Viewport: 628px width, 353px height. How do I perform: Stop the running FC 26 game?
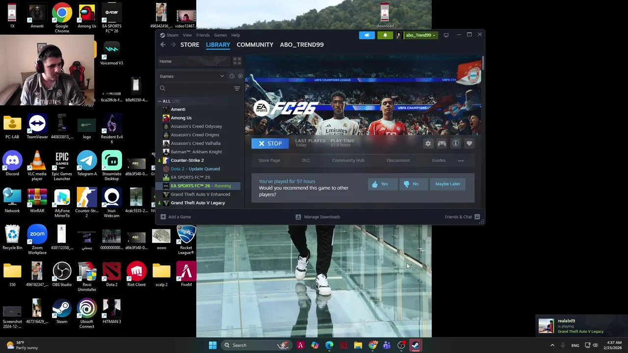click(270, 143)
